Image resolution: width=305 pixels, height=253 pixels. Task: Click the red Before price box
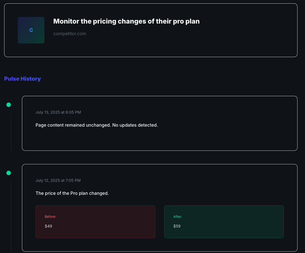point(95,222)
